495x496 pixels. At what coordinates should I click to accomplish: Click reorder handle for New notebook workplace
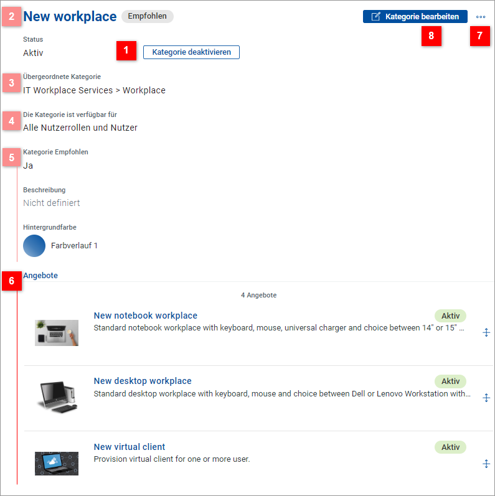486,333
